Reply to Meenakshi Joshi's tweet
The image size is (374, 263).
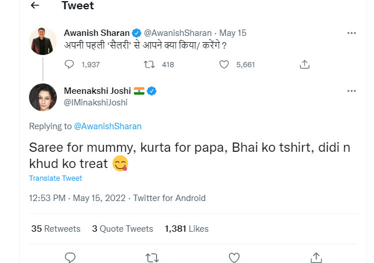coord(70,257)
